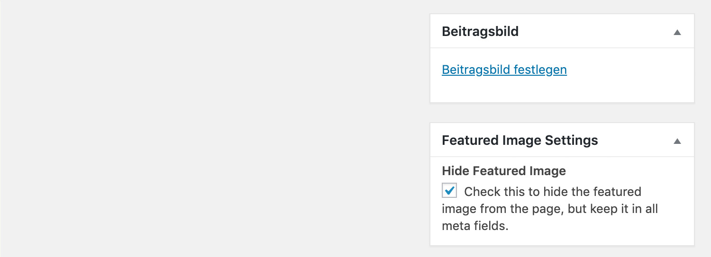Uncheck the Hide Featured Image checkbox
The width and height of the screenshot is (711, 257).
tap(449, 191)
